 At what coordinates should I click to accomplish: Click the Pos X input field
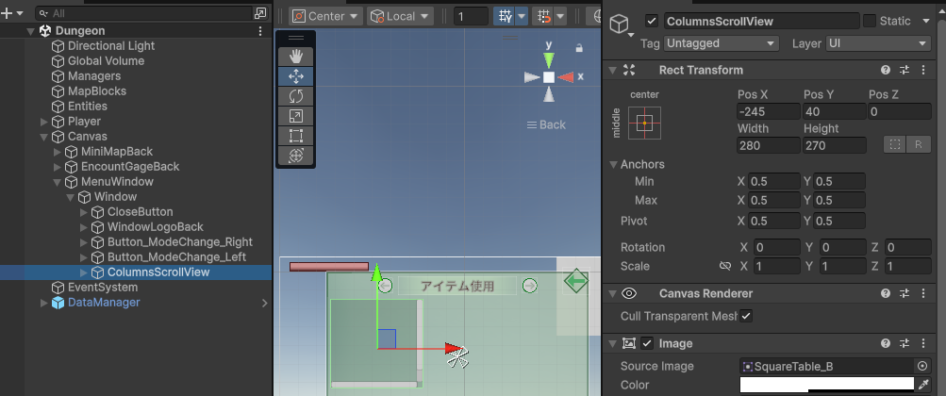click(x=766, y=112)
